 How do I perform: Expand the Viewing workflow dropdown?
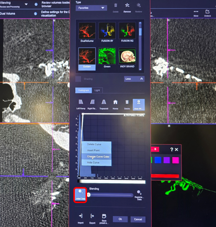26,4
